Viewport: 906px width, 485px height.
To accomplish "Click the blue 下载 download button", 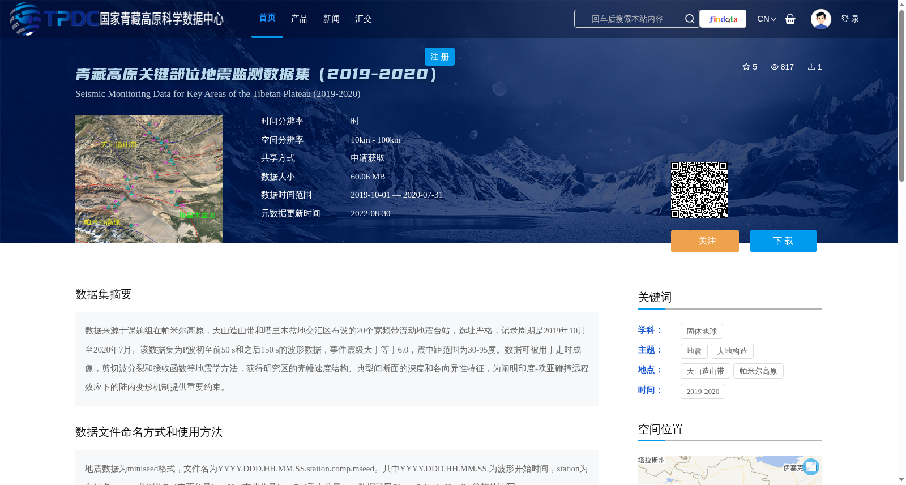I will coord(783,241).
